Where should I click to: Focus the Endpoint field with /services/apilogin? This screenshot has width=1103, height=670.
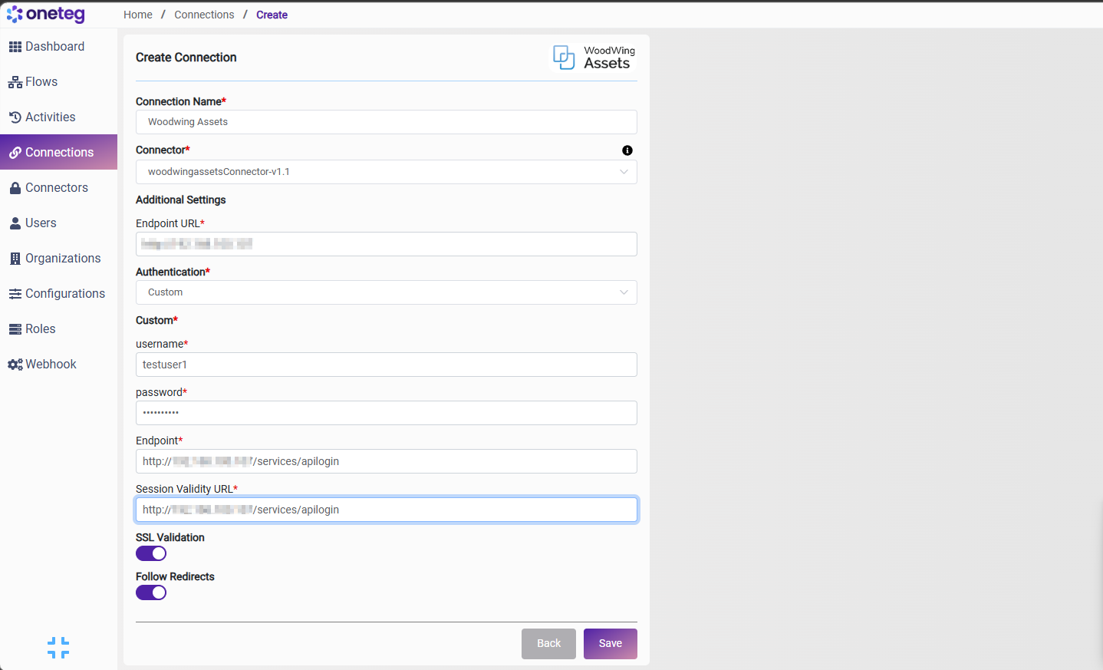387,461
